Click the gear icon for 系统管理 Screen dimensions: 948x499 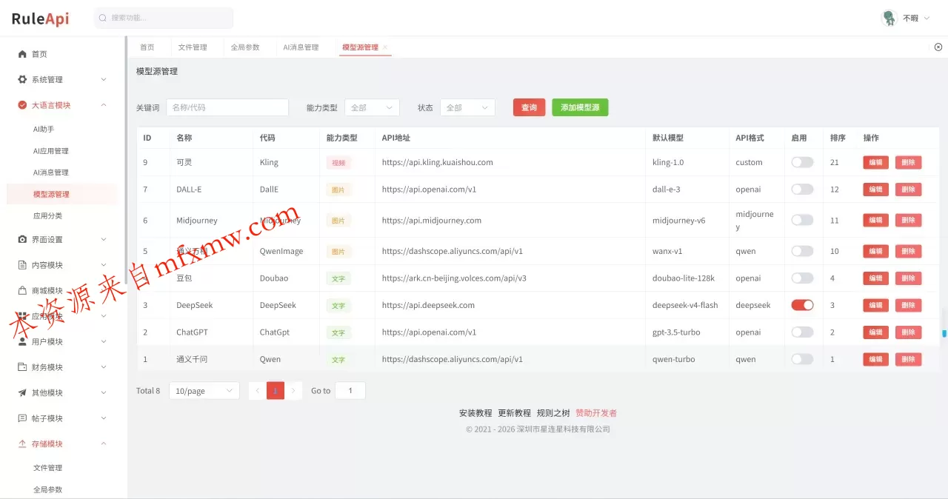click(x=22, y=79)
